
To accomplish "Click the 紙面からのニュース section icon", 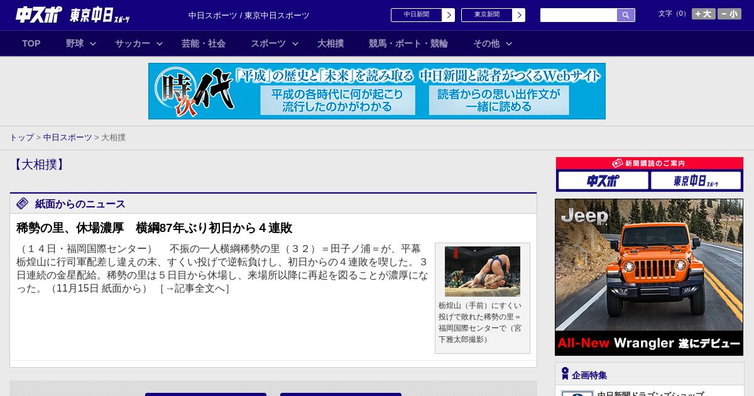I will click(23, 204).
